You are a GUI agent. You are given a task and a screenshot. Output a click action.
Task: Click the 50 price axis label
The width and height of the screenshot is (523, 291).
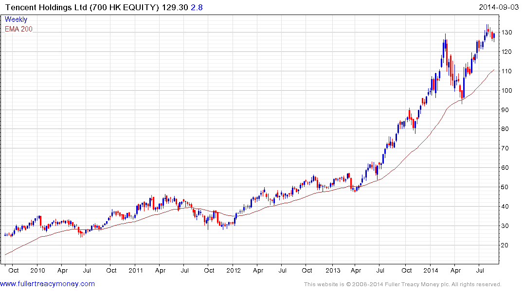tap(505, 187)
